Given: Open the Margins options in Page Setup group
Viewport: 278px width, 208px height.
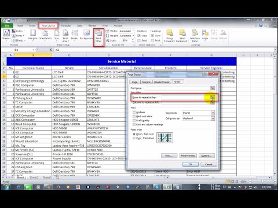Looking at the screenshot, I should [33, 35].
